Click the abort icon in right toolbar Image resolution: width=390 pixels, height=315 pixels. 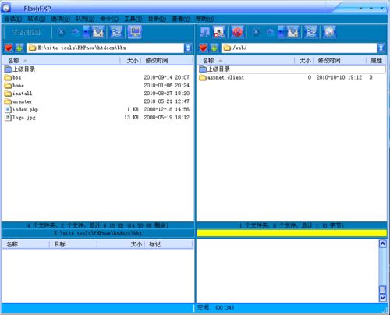pos(256,32)
